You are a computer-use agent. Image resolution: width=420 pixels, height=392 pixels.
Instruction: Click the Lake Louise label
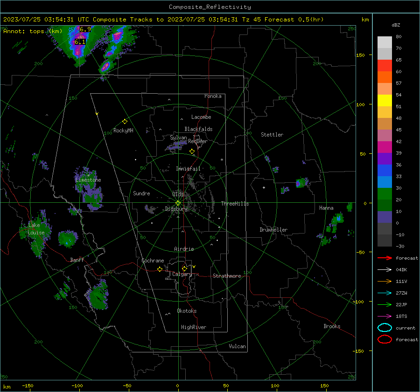pos(36,229)
